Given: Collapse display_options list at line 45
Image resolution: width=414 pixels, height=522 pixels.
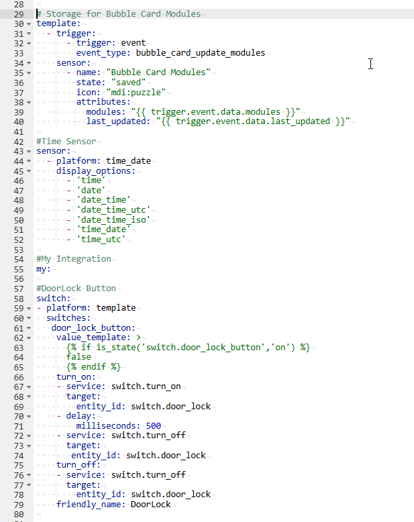Looking at the screenshot, I should (29, 171).
